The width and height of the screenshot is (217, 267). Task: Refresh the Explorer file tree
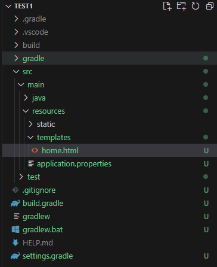click(196, 6)
